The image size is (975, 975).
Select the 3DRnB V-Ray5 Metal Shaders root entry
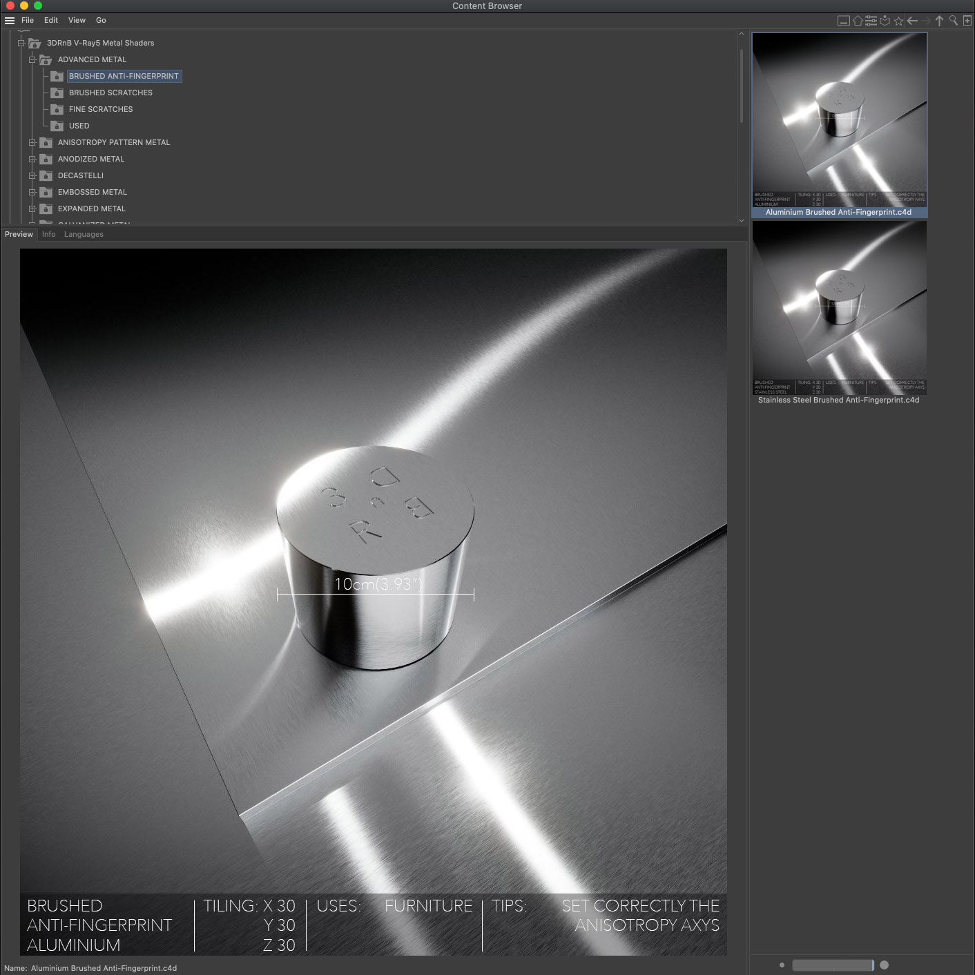point(100,43)
